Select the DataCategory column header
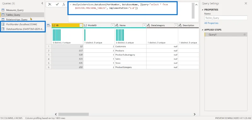 point(162,26)
